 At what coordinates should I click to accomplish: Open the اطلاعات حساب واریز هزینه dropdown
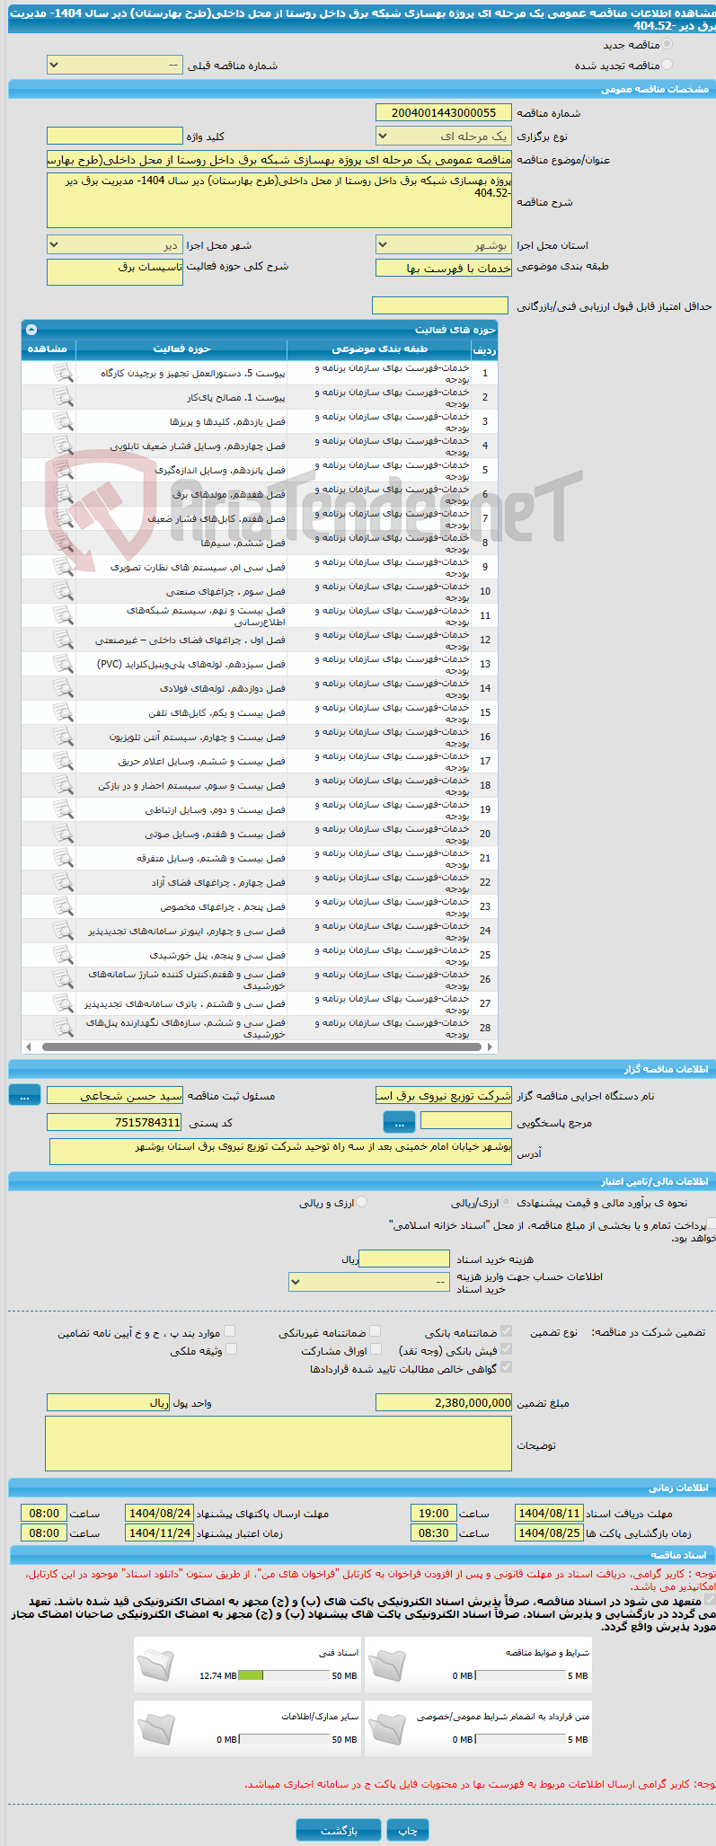369,1282
